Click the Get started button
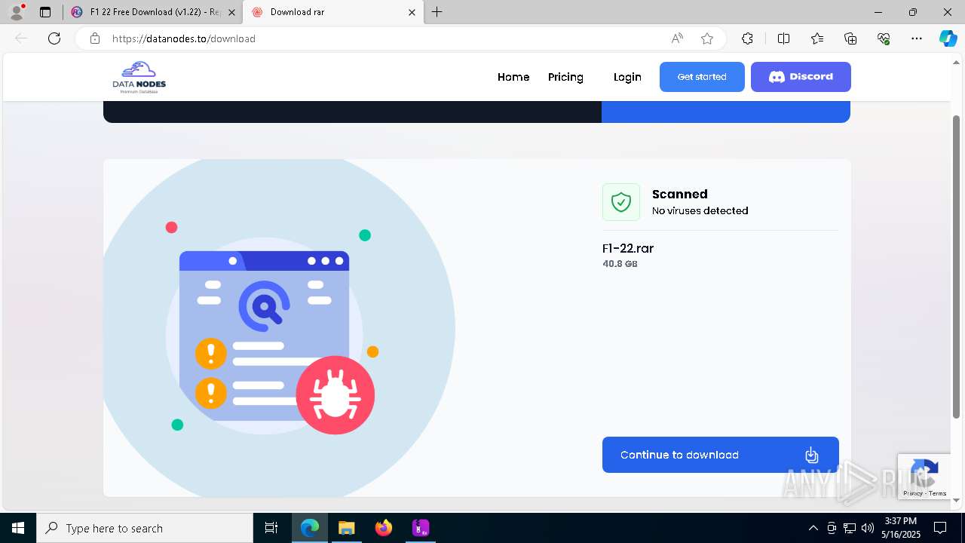The height and width of the screenshot is (543, 965). click(x=702, y=77)
